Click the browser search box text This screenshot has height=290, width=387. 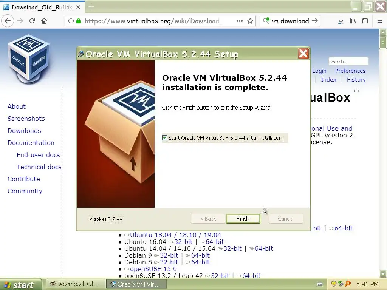[x=290, y=21]
